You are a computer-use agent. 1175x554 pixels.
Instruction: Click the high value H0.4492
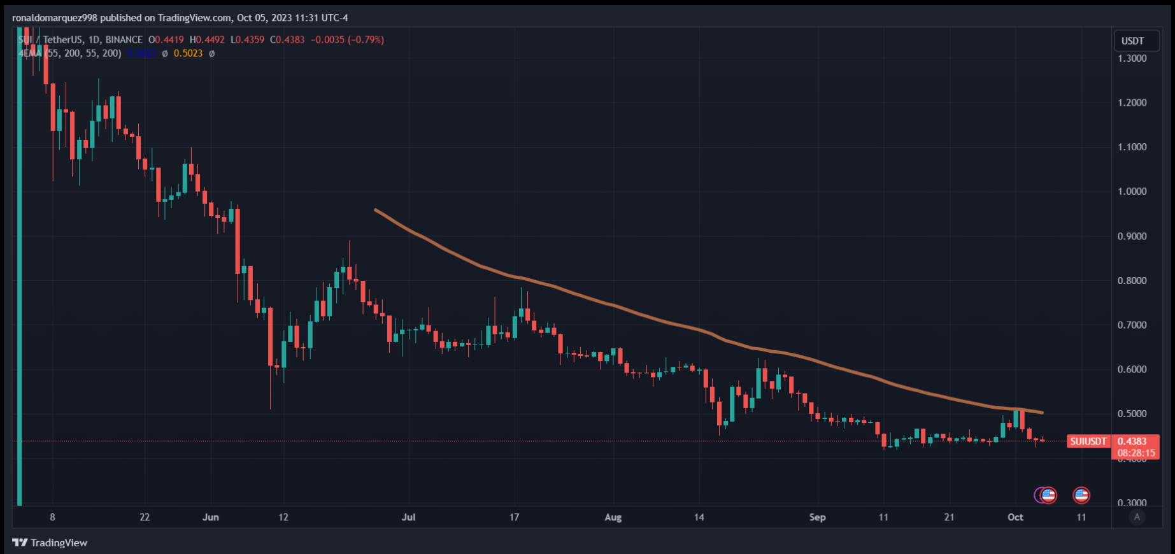pyautogui.click(x=208, y=39)
